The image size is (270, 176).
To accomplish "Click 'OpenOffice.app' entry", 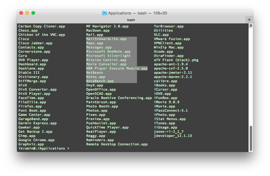I will coord(101,89).
